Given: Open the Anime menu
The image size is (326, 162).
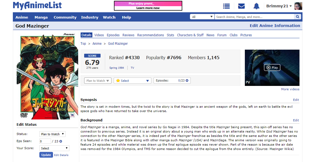Looking at the screenshot, I should coord(22,17).
